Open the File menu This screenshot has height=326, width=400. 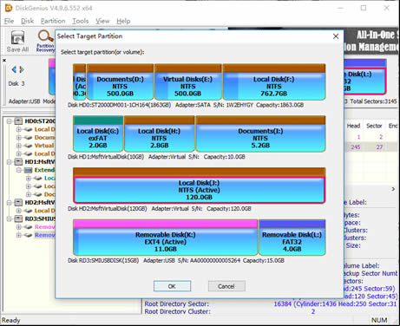point(9,21)
